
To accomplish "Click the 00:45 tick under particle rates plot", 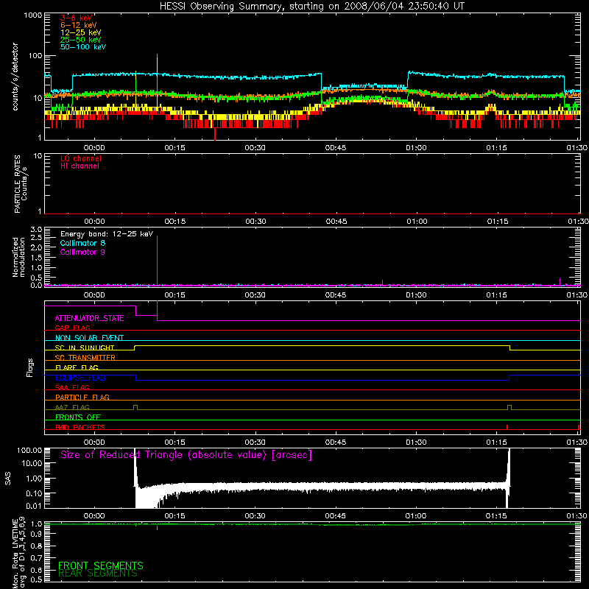I will click(336, 222).
